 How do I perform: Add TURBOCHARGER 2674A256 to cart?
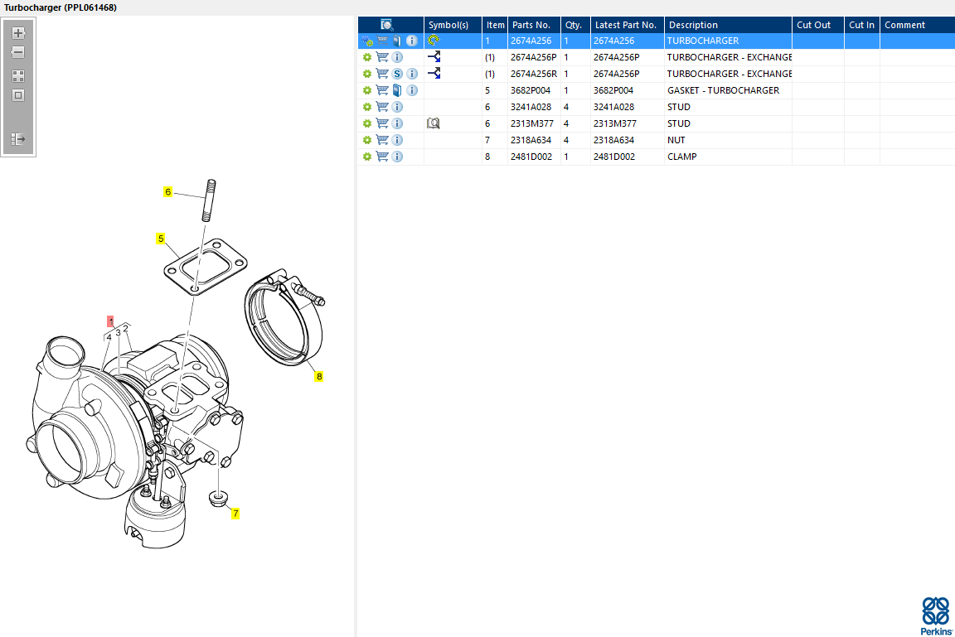tap(382, 41)
